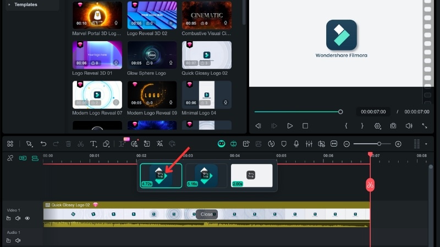Mute the Audio 1 track
This screenshot has width=440, height=247.
[18, 240]
